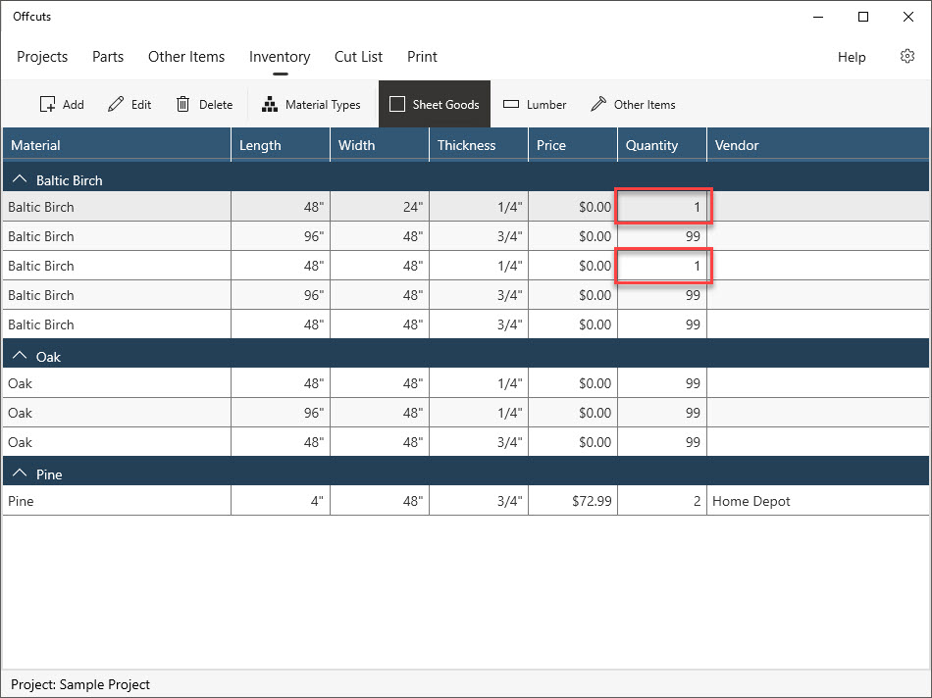Select the Lumber board icon
932x698 pixels.
coord(511,105)
